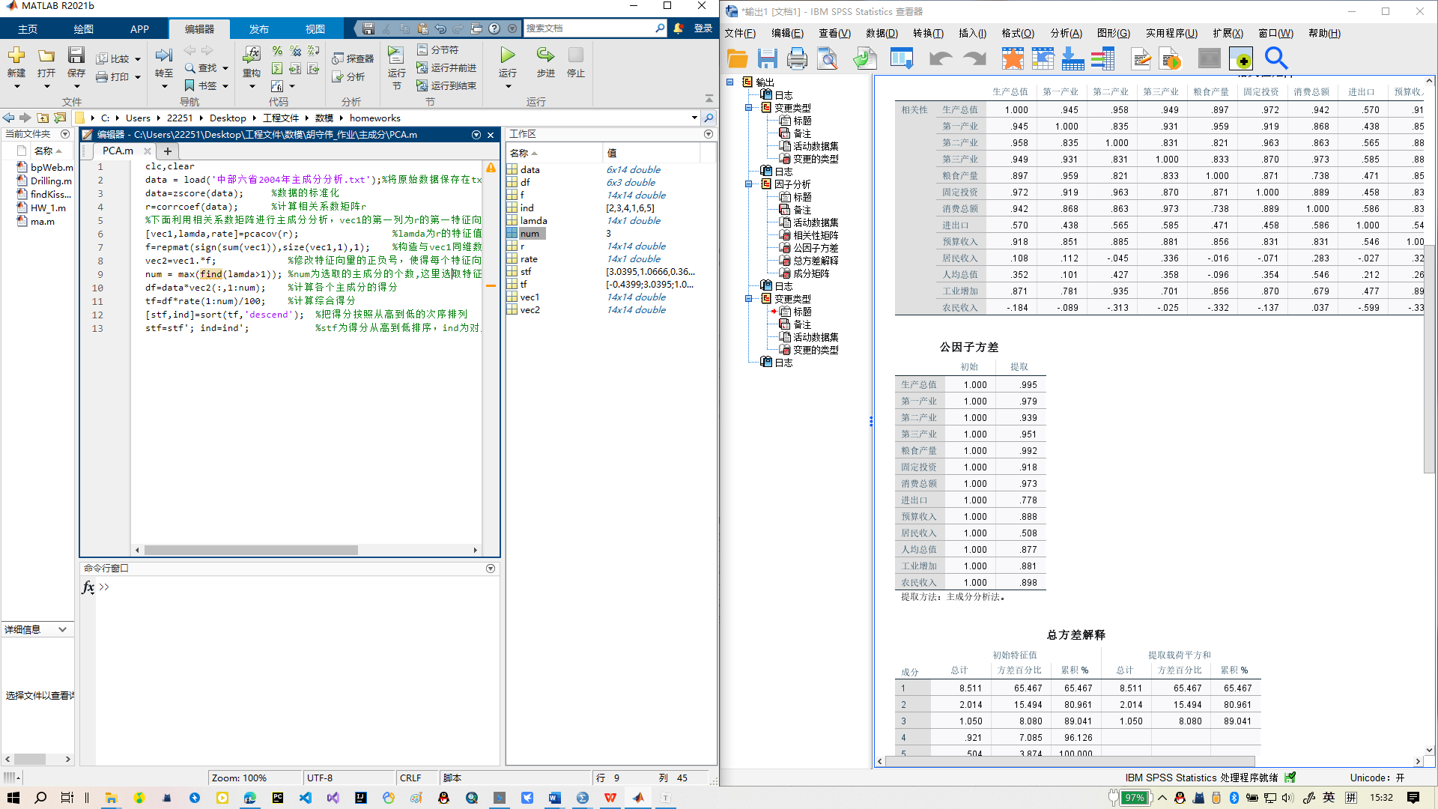Click the MATLAB Save floppy disk icon
The width and height of the screenshot is (1438, 809).
click(x=76, y=55)
